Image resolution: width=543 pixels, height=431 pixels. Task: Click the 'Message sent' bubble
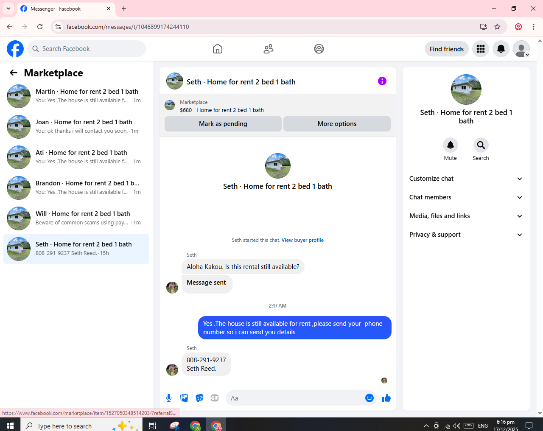[207, 283]
